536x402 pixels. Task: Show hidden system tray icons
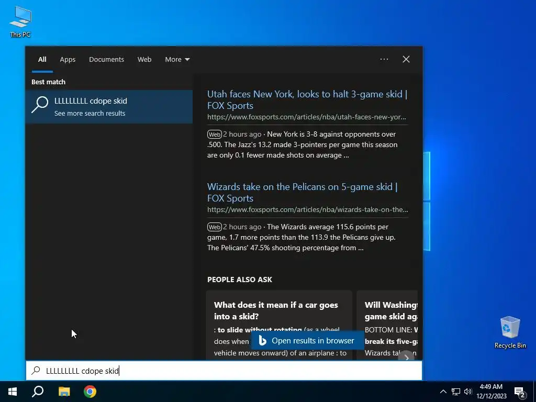click(x=443, y=392)
